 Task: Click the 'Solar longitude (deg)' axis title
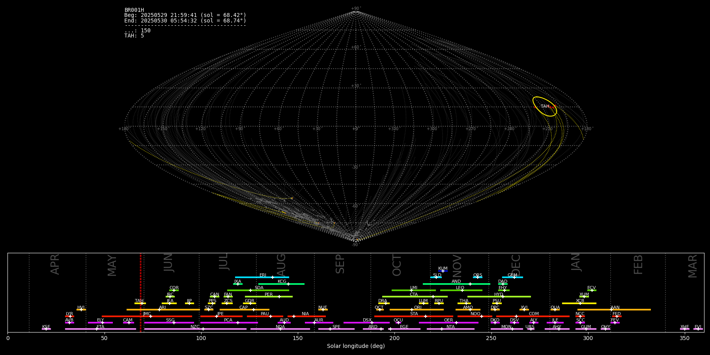coord(356,346)
